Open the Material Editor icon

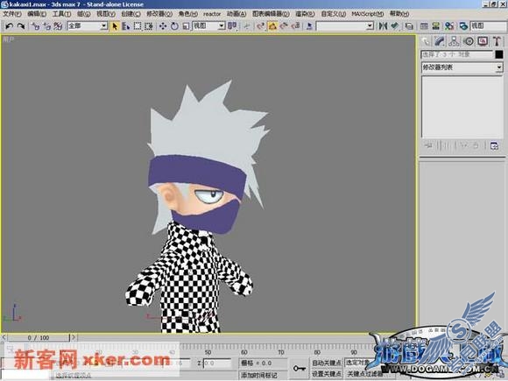pyautogui.click(x=448, y=26)
